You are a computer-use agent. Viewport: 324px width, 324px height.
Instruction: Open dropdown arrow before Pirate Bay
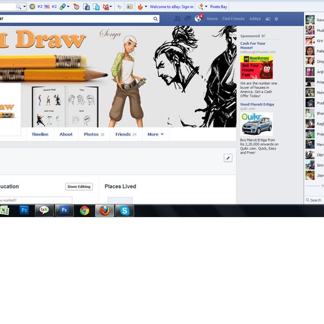(x=206, y=6)
